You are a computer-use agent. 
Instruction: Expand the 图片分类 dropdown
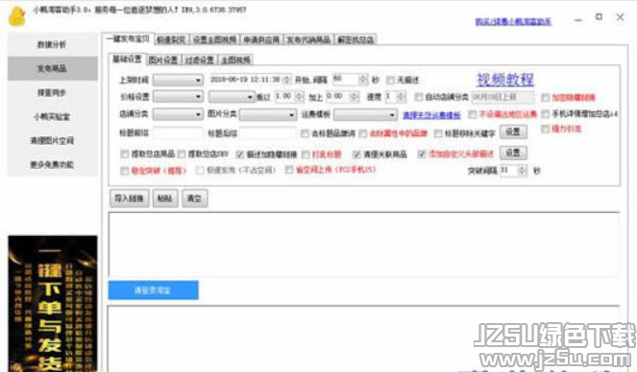[x=268, y=115]
